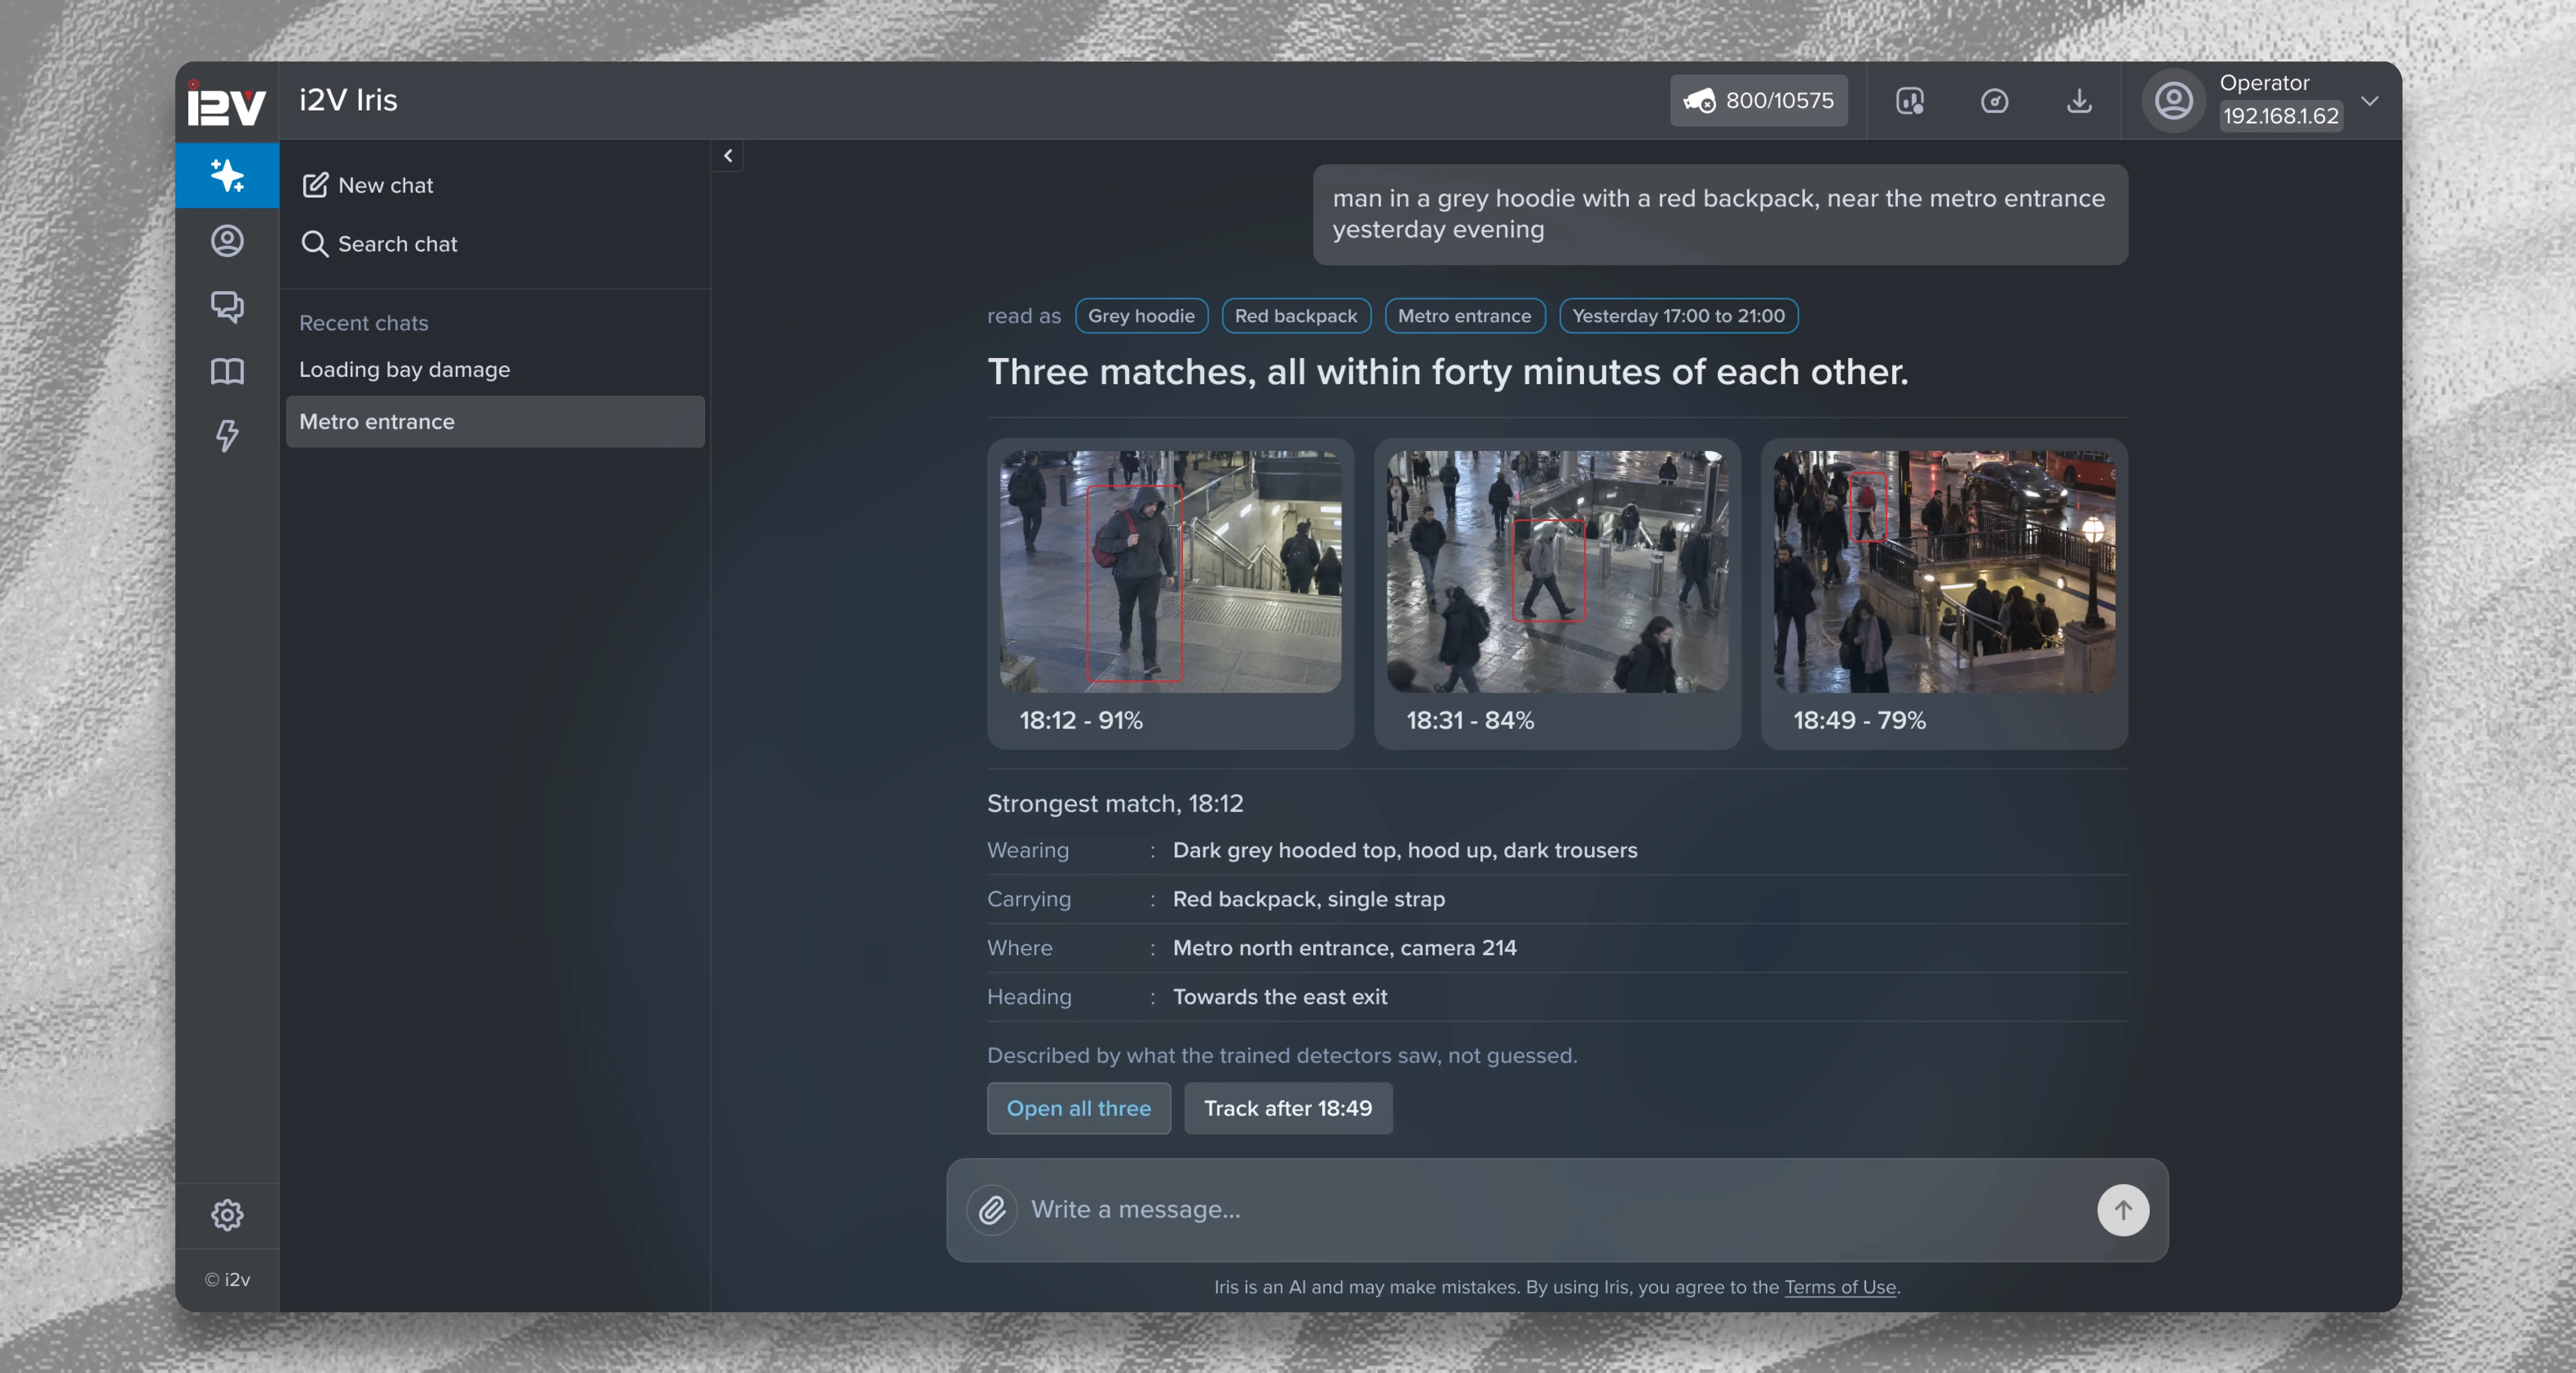Click 'Towards the east exit' value

click(1280, 996)
